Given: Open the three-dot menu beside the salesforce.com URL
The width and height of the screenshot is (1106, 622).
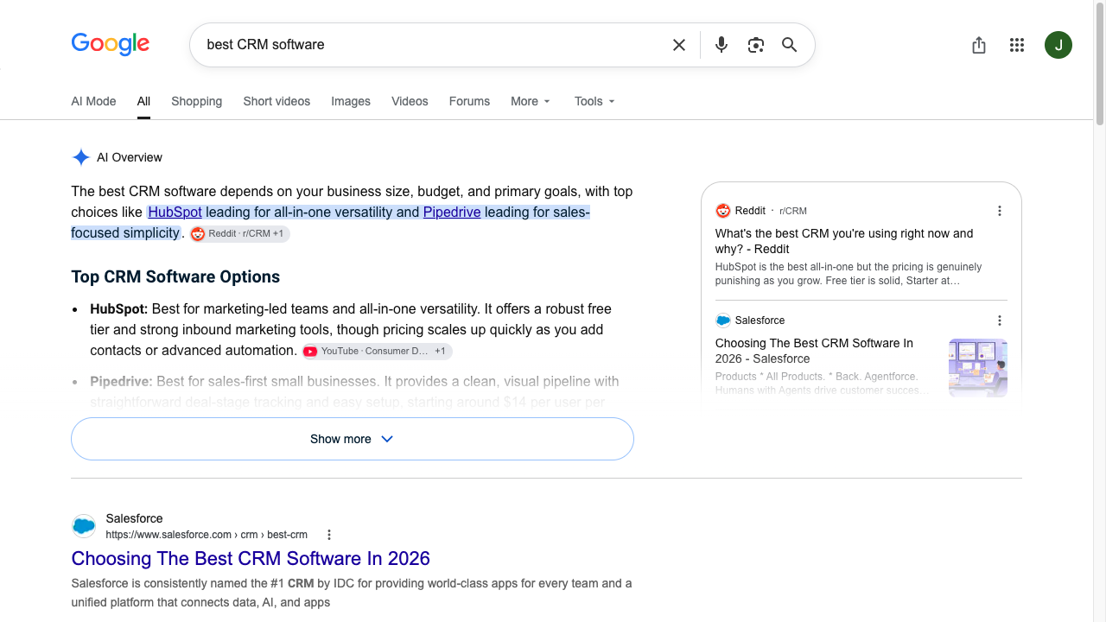Looking at the screenshot, I should click(x=328, y=535).
